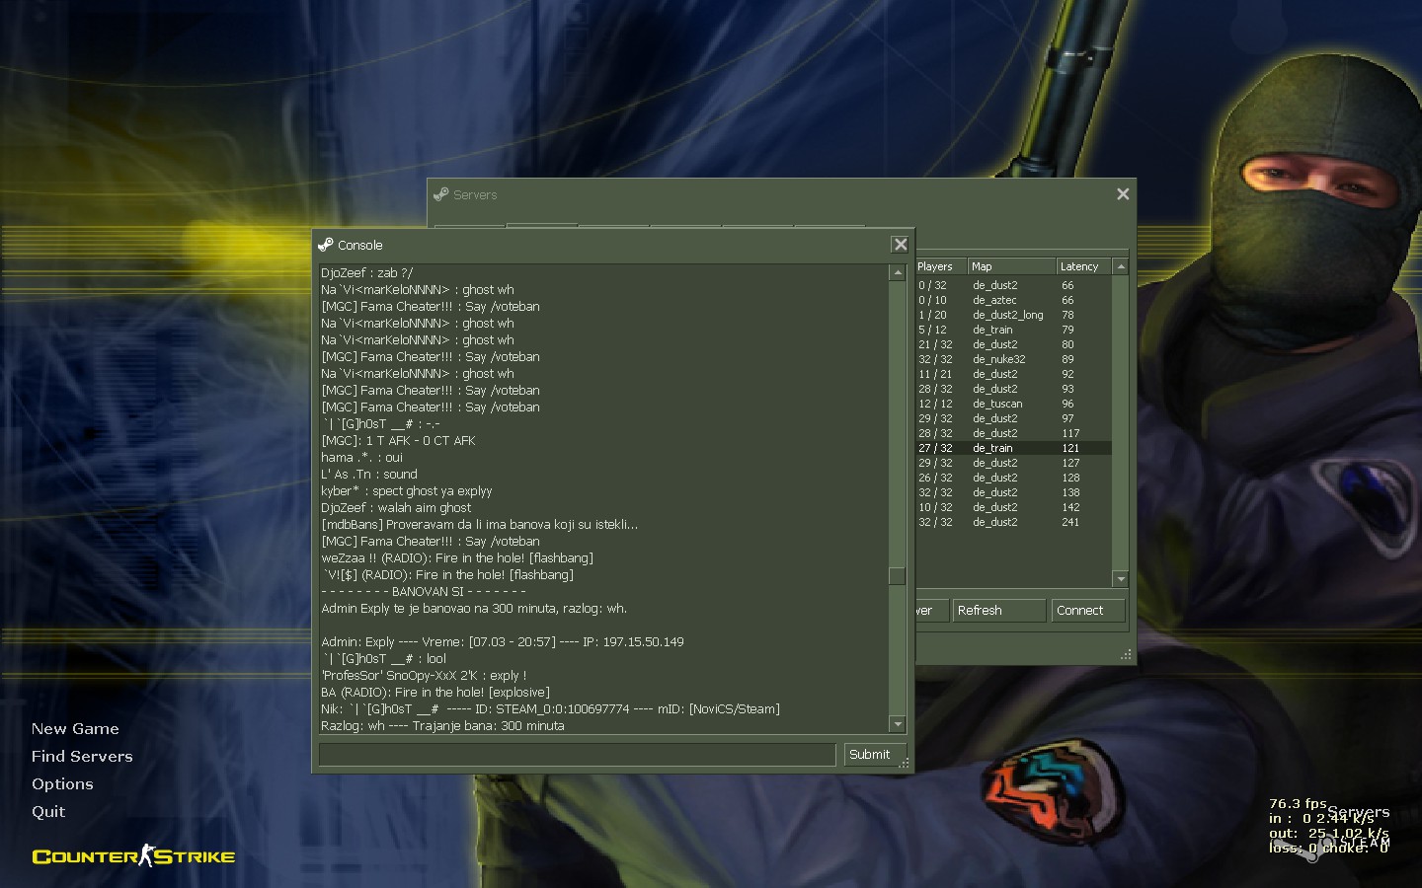Select the server row with latency 92
1422x888 pixels.
[x=1013, y=374]
